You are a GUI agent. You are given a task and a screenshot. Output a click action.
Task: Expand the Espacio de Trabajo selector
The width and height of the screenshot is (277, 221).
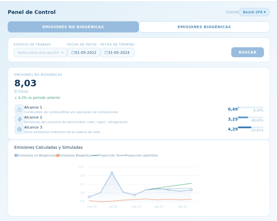pyautogui.click(x=40, y=52)
